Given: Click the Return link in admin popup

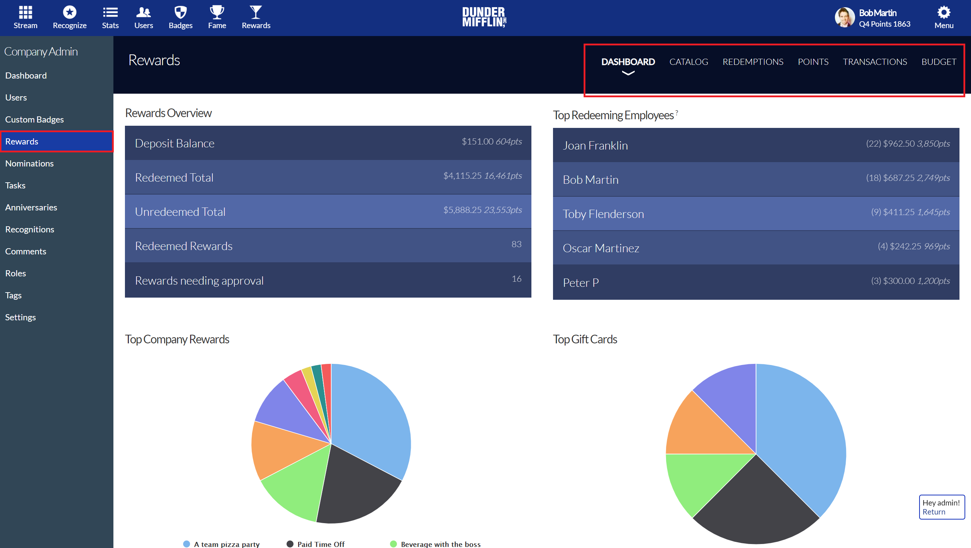Looking at the screenshot, I should tap(933, 511).
